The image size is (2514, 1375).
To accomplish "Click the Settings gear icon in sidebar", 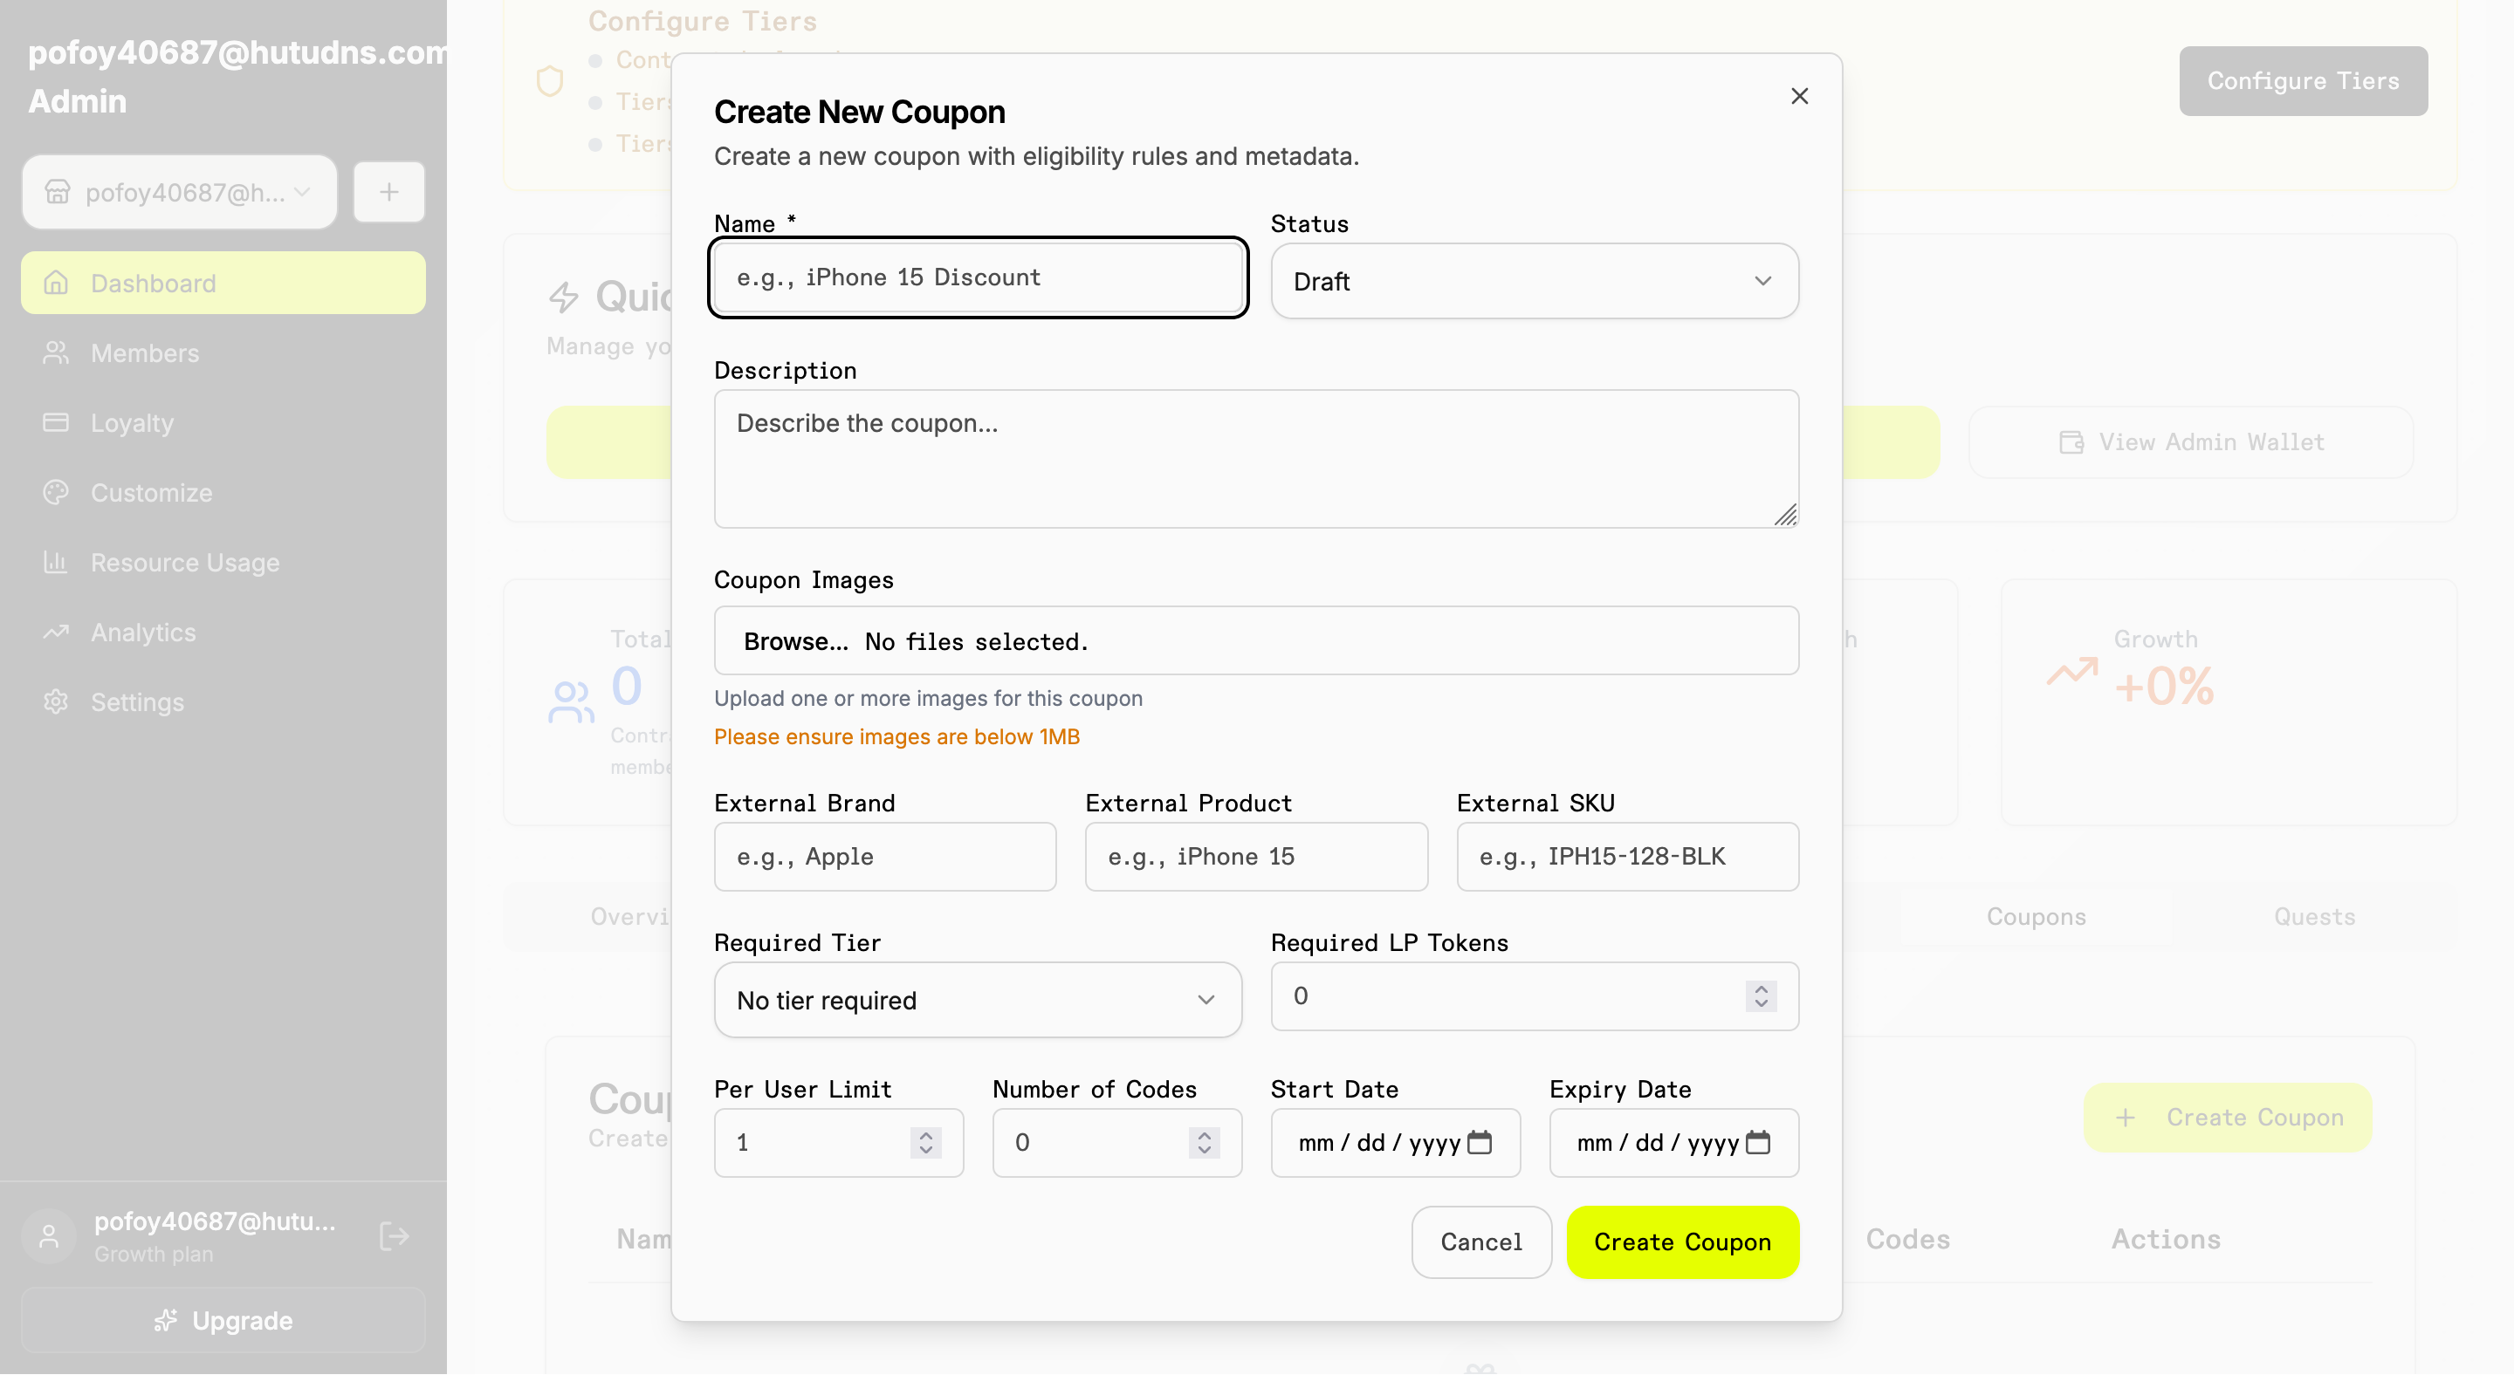I will pyautogui.click(x=56, y=702).
